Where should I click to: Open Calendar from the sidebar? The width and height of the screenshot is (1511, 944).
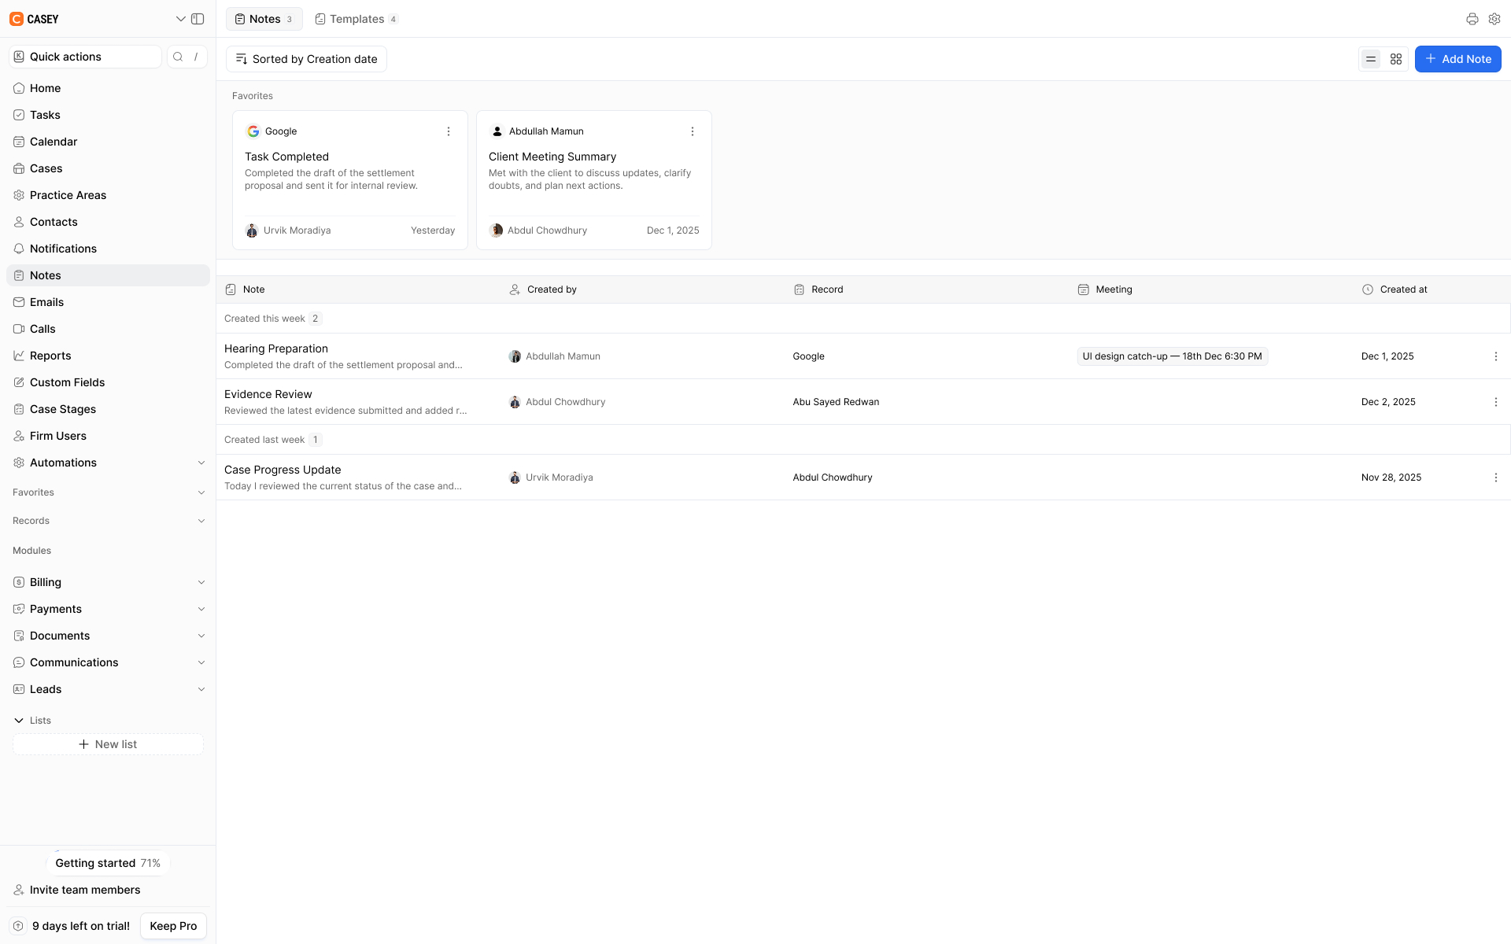tap(108, 142)
